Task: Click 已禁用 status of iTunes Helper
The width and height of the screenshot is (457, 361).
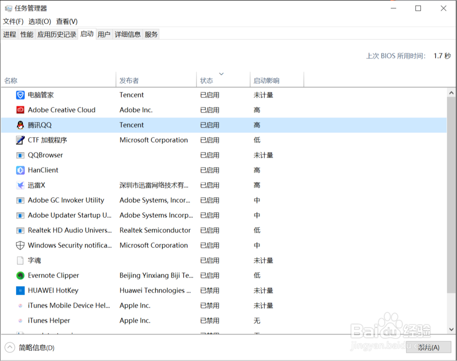Action: (210, 321)
